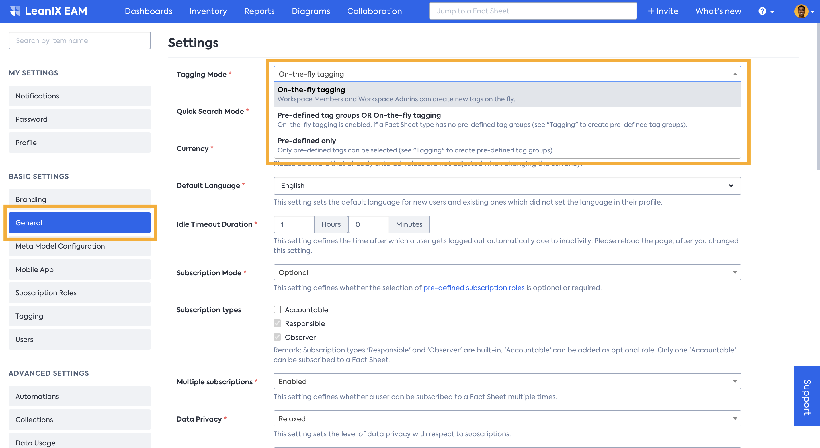Expand the Default Language dropdown
820x448 pixels.
[507, 186]
